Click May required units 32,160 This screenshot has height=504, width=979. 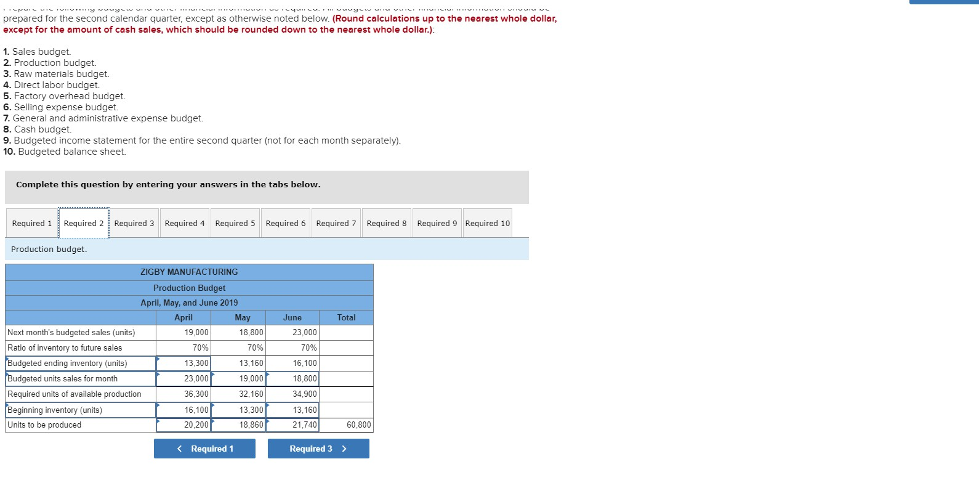(x=238, y=394)
